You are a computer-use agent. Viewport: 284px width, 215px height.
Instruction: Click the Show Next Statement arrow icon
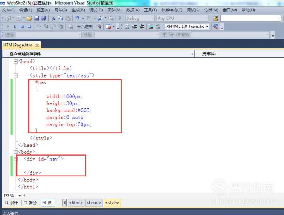pyautogui.click(x=39, y=27)
